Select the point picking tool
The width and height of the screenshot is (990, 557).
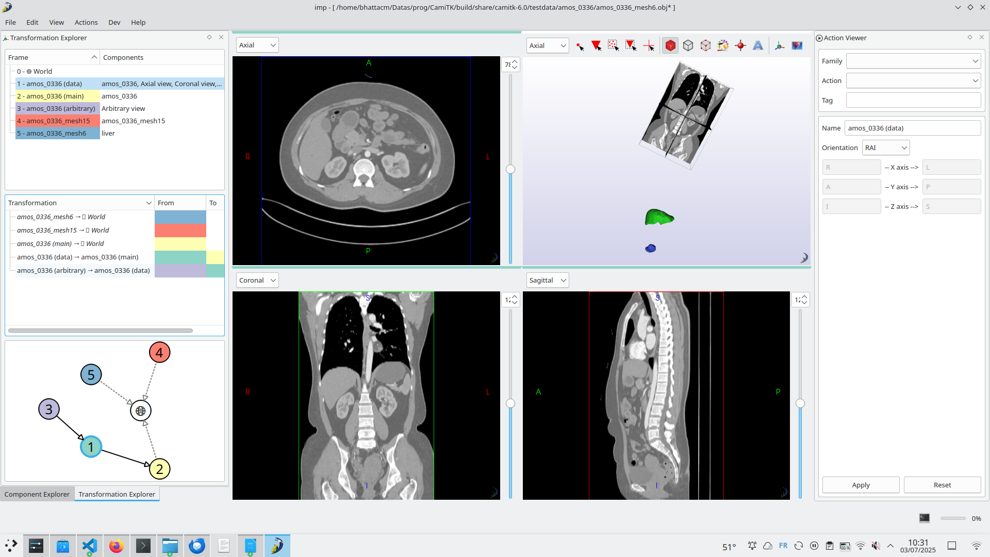[580, 46]
